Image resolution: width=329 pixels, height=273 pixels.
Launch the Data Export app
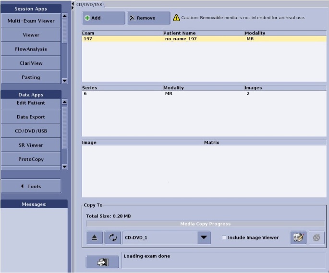click(x=31, y=117)
